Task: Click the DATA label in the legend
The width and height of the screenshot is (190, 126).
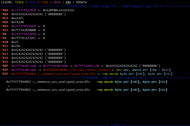Action: 57,2
